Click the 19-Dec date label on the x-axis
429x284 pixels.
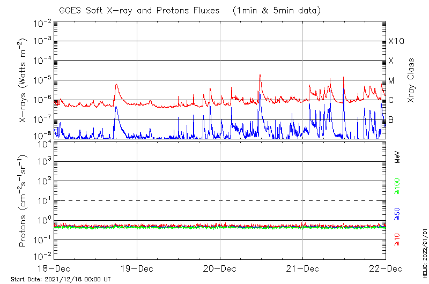point(137,267)
